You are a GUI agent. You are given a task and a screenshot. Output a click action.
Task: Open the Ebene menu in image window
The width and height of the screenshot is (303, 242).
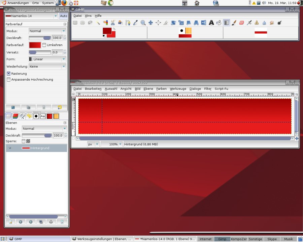pyautogui.click(x=148, y=89)
